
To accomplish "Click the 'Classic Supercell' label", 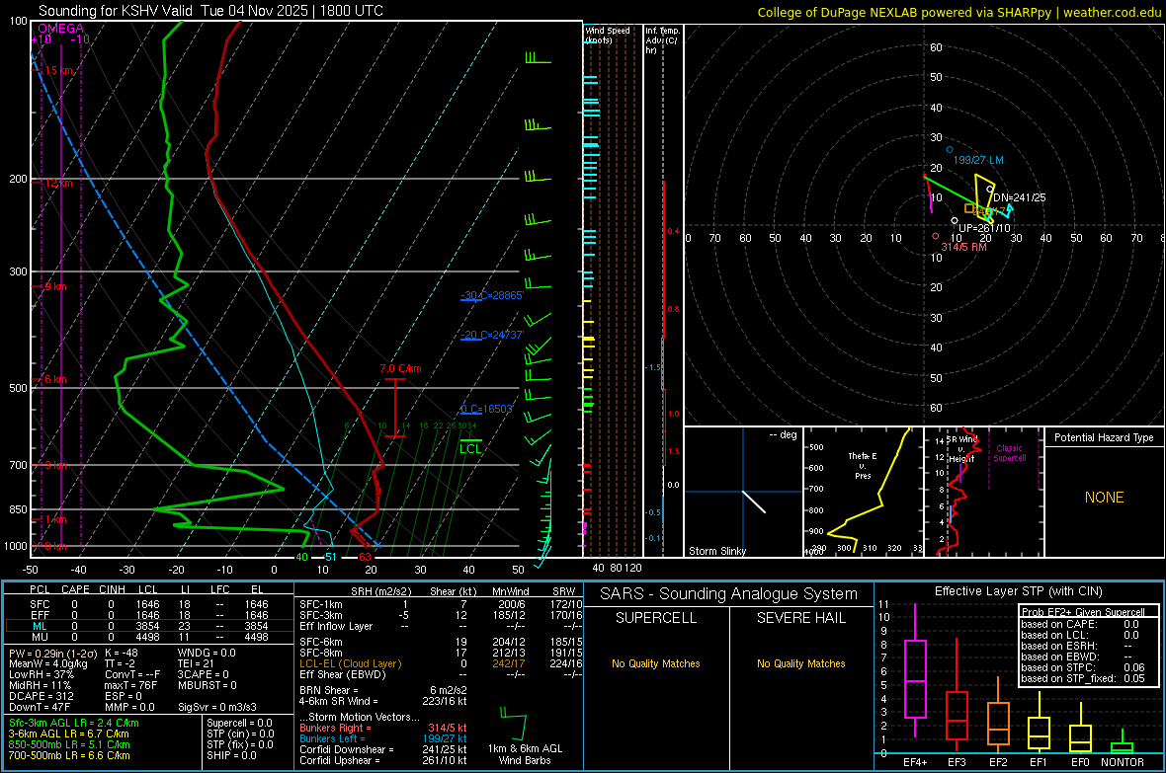I will point(1009,453).
